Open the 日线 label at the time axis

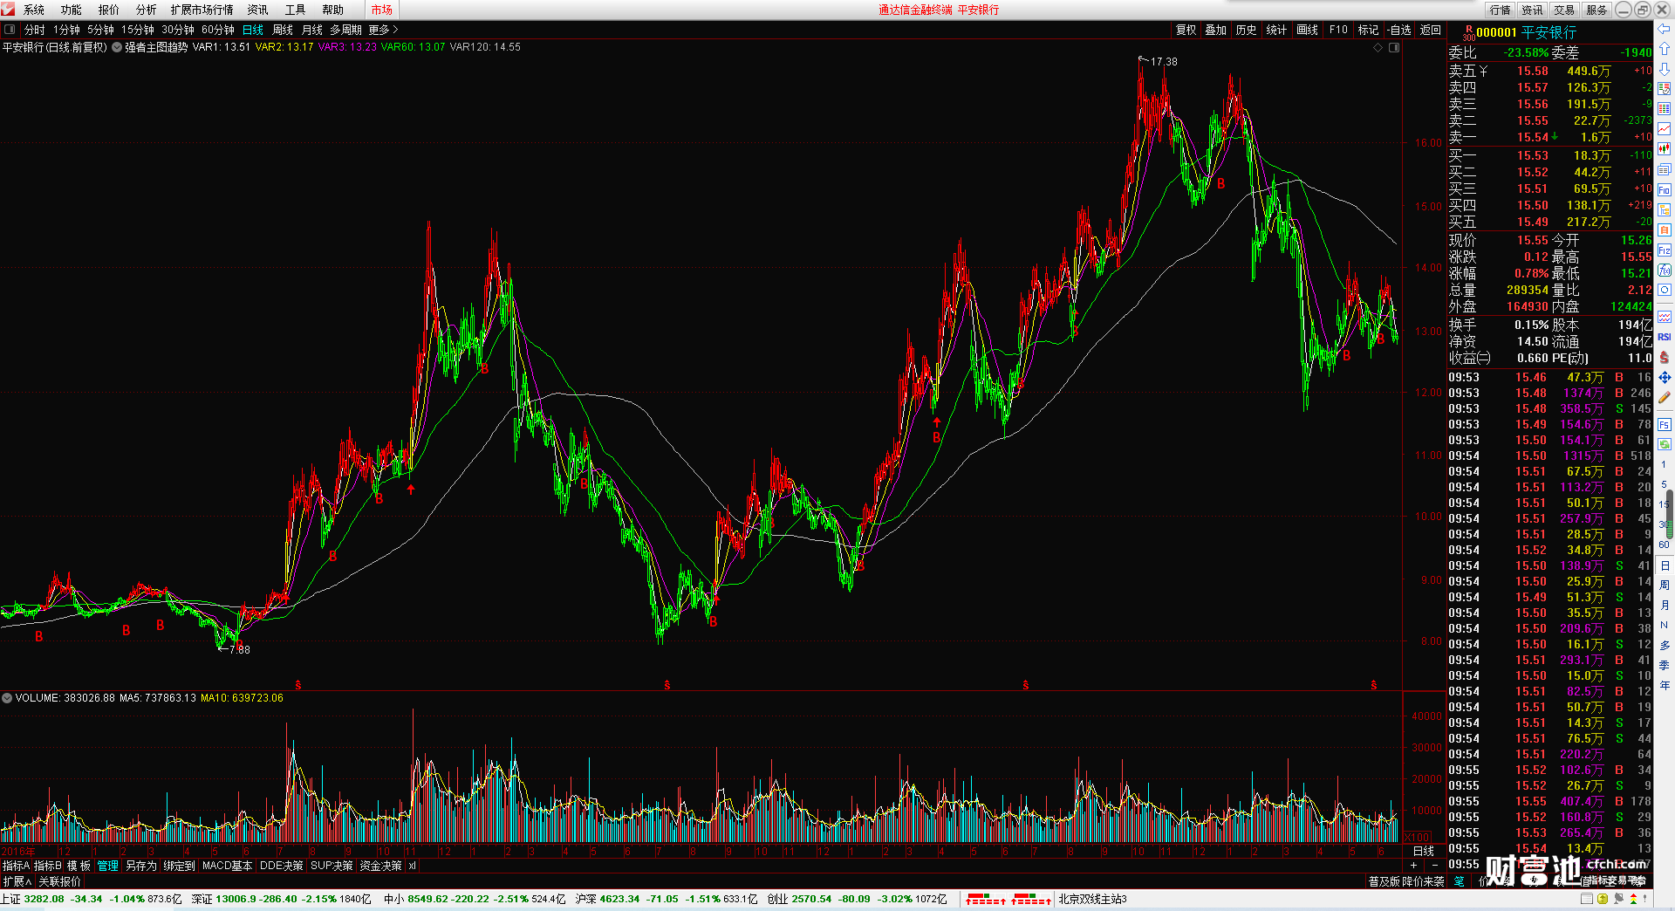1424,851
